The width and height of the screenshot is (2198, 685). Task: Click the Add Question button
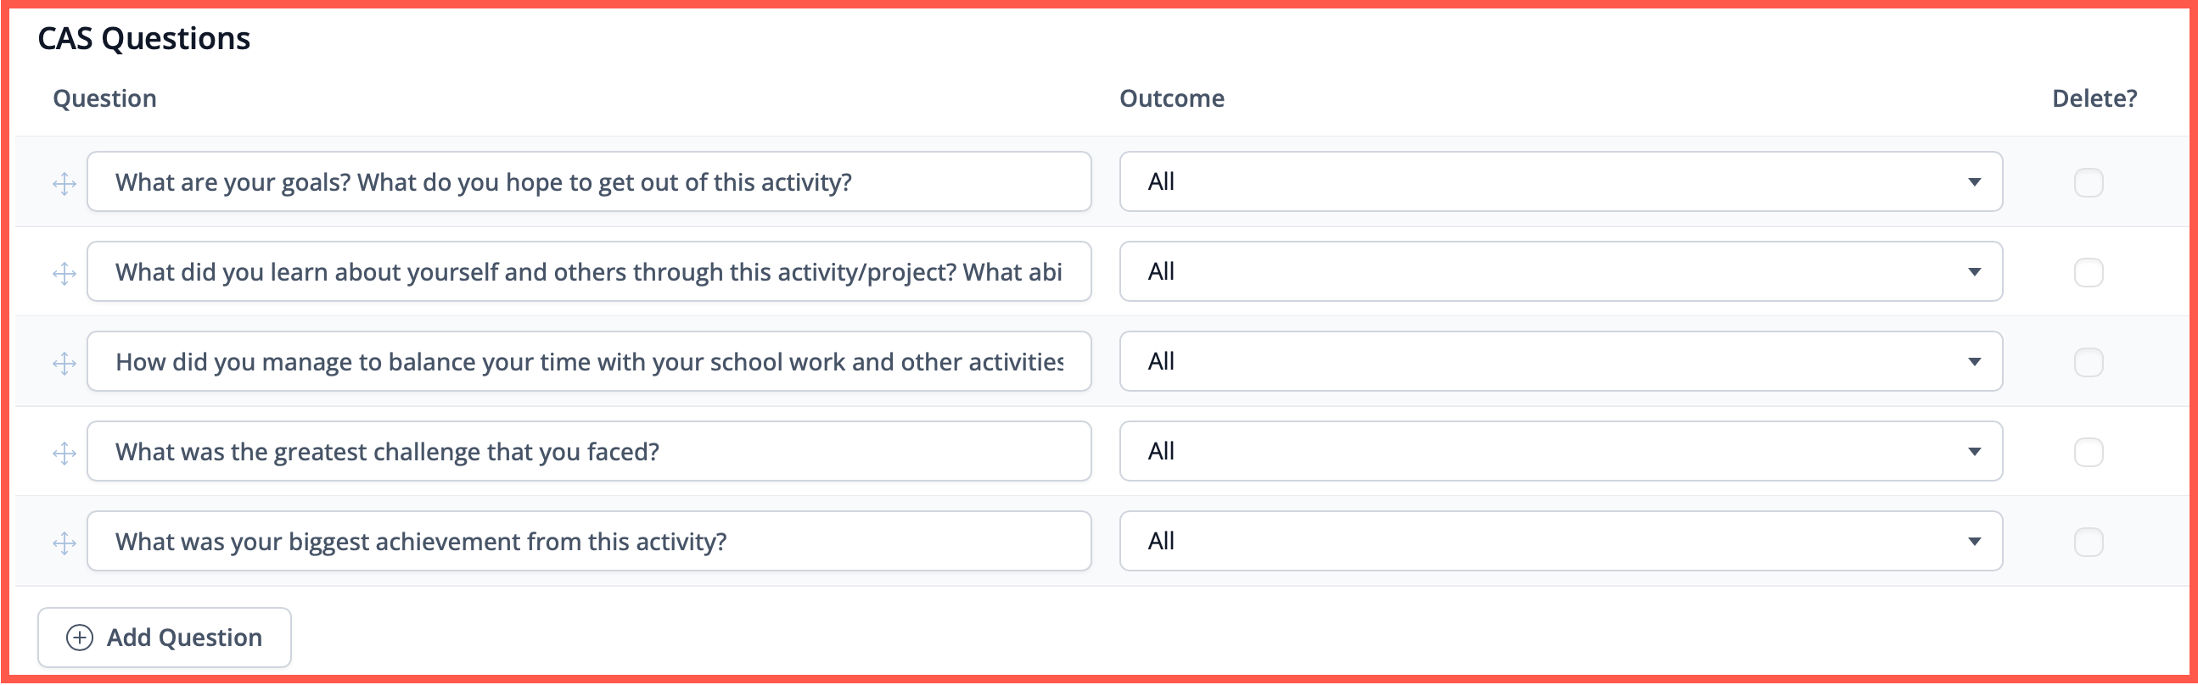[165, 638]
